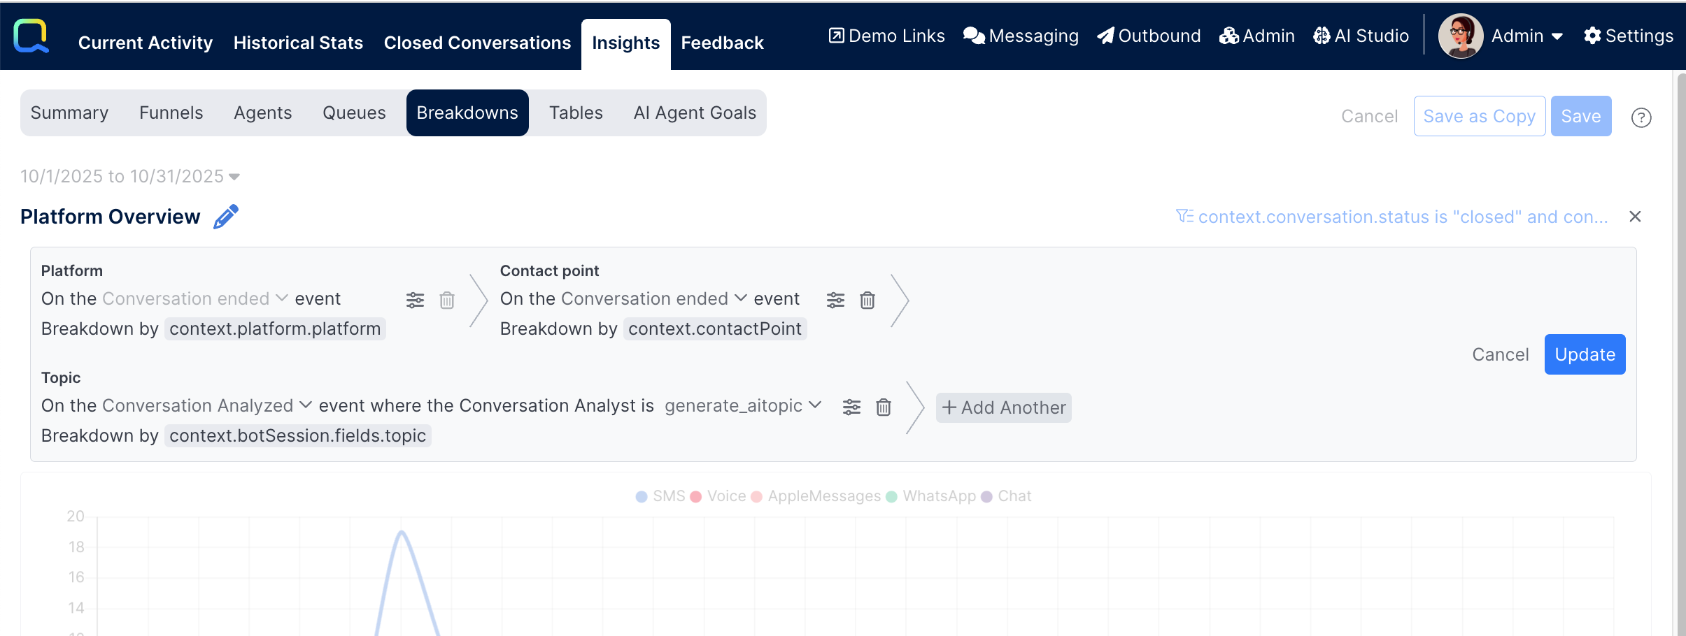Image resolution: width=1686 pixels, height=636 pixels.
Task: Go to Closed Conversations tab
Action: tap(477, 43)
